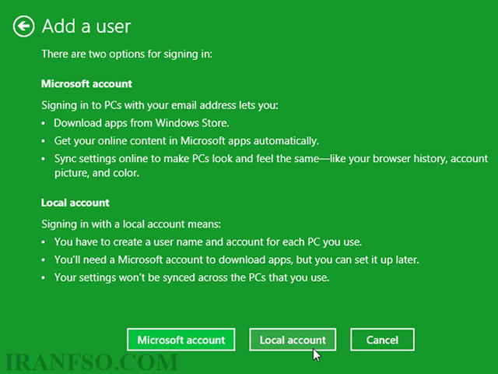This screenshot has width=498, height=374.
Task: Click 'Download apps from Windows Store.' bullet
Action: point(142,123)
